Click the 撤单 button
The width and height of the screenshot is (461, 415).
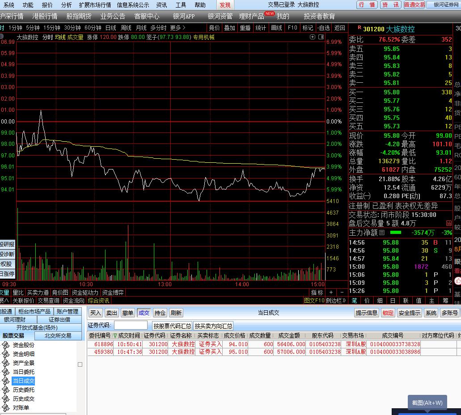pyautogui.click(x=127, y=313)
